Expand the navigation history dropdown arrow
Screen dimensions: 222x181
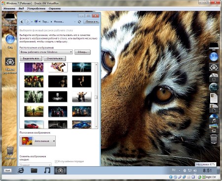(x=32, y=22)
